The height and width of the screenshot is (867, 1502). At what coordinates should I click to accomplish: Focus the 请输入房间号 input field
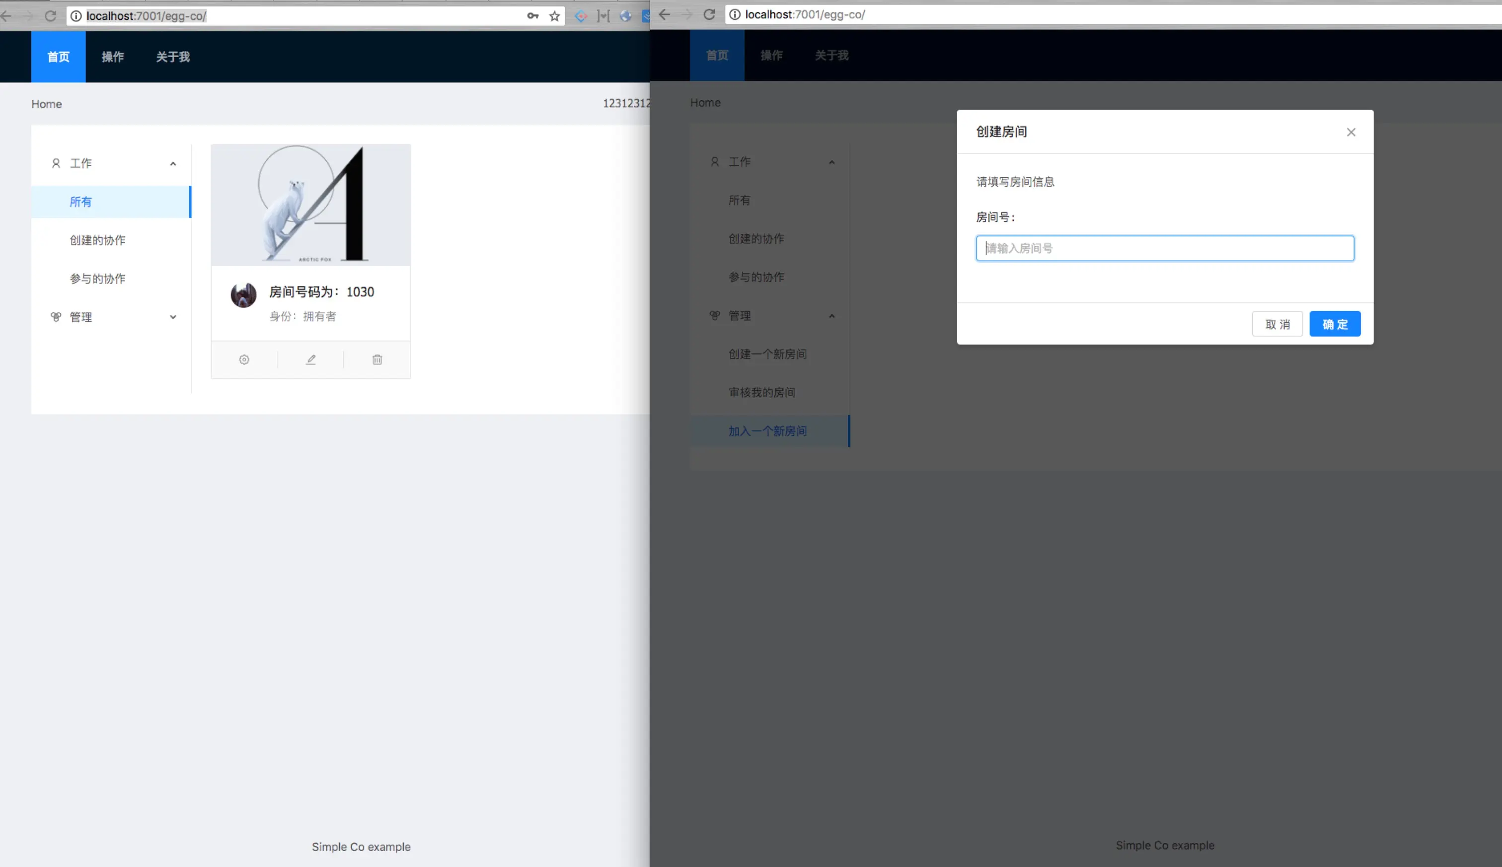[1164, 248]
